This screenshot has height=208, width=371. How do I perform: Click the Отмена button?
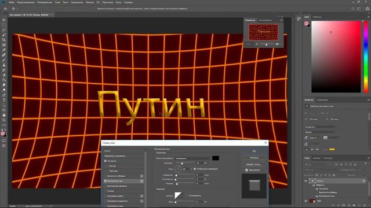click(x=254, y=158)
